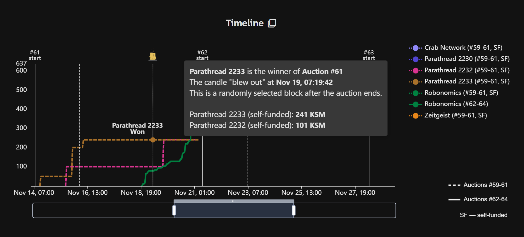Click the right handle of range slider
Image resolution: width=524 pixels, height=237 pixels.
click(x=294, y=210)
